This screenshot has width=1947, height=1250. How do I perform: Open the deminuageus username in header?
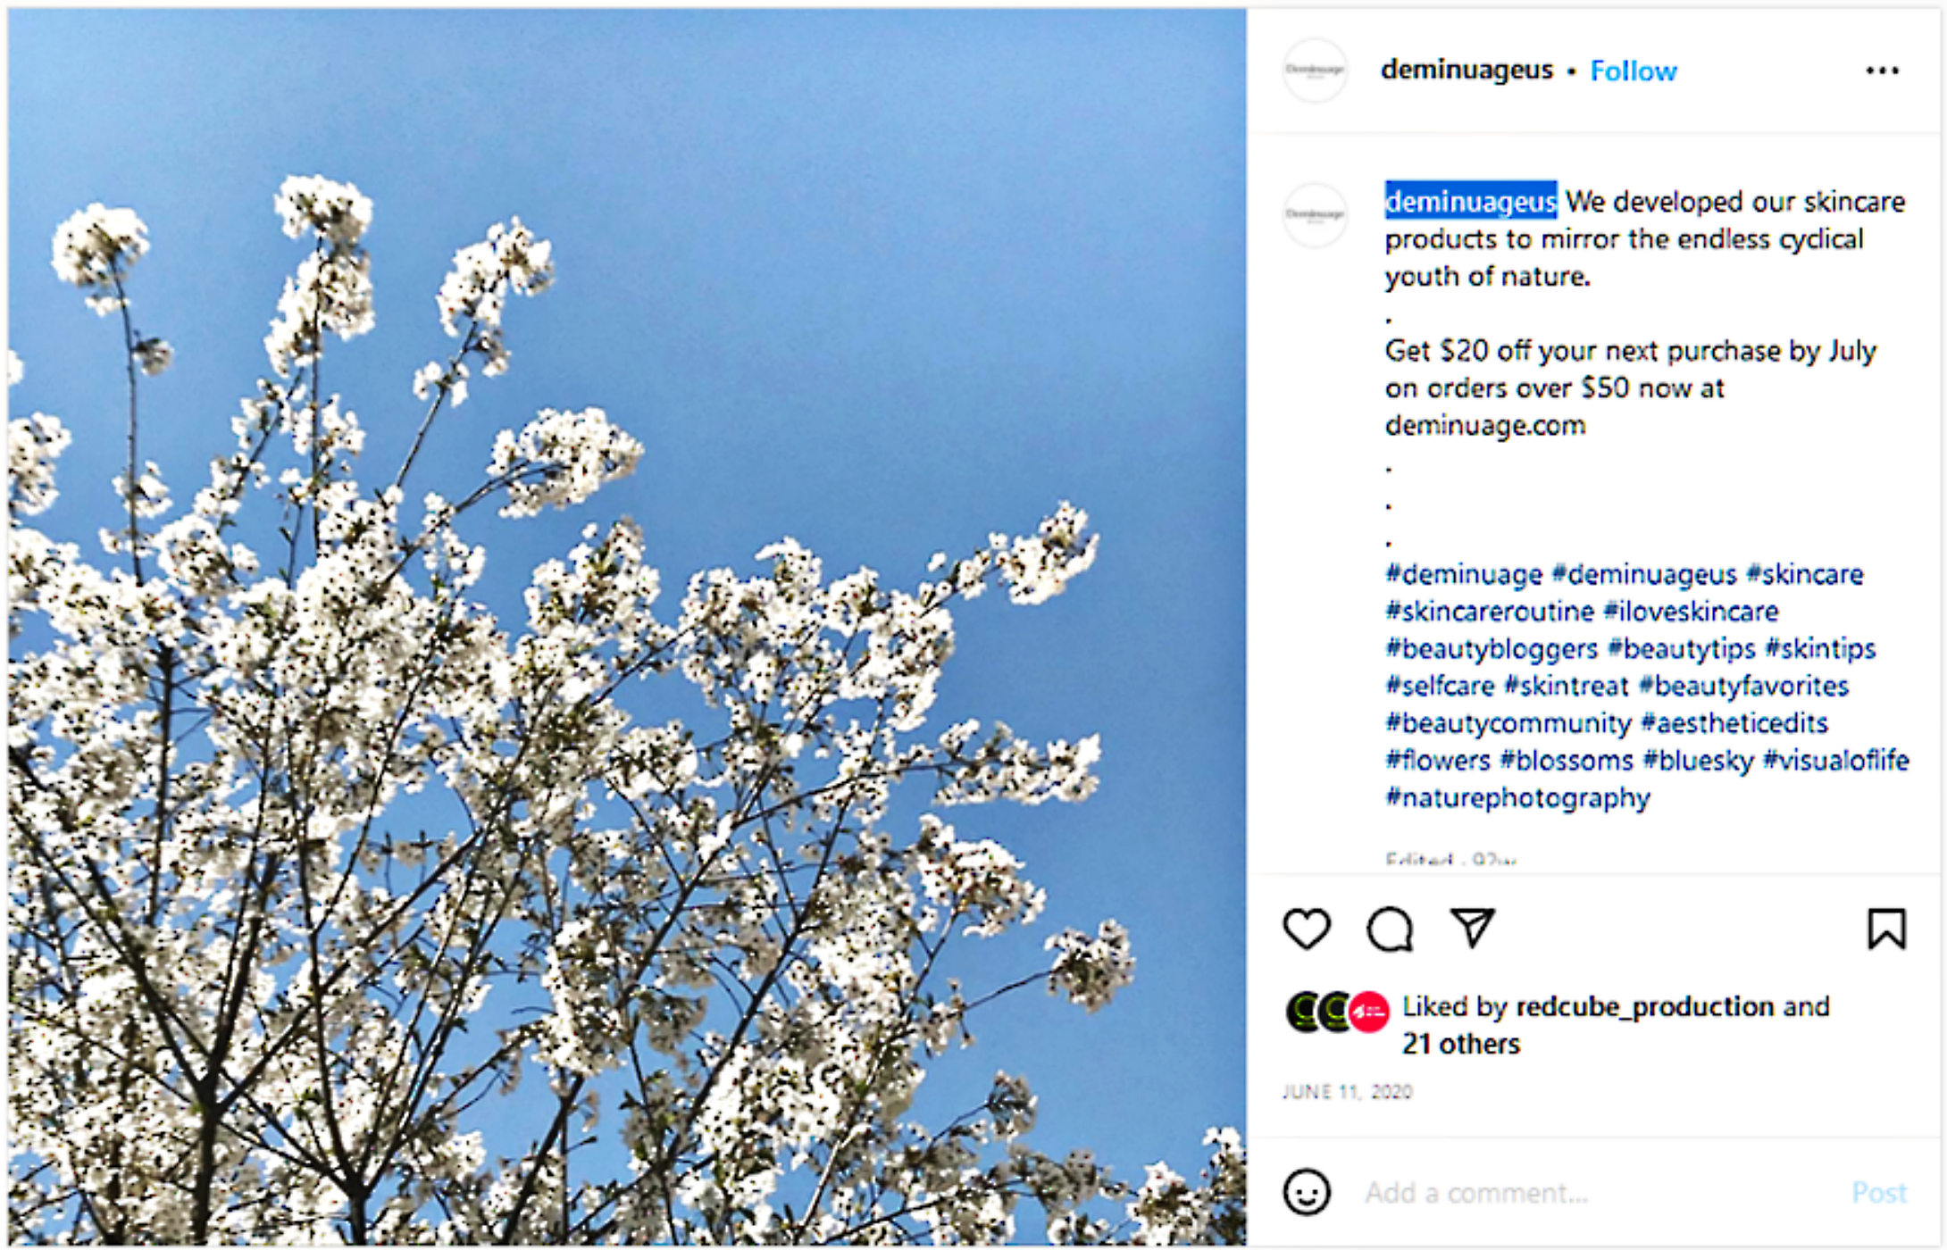click(1467, 70)
